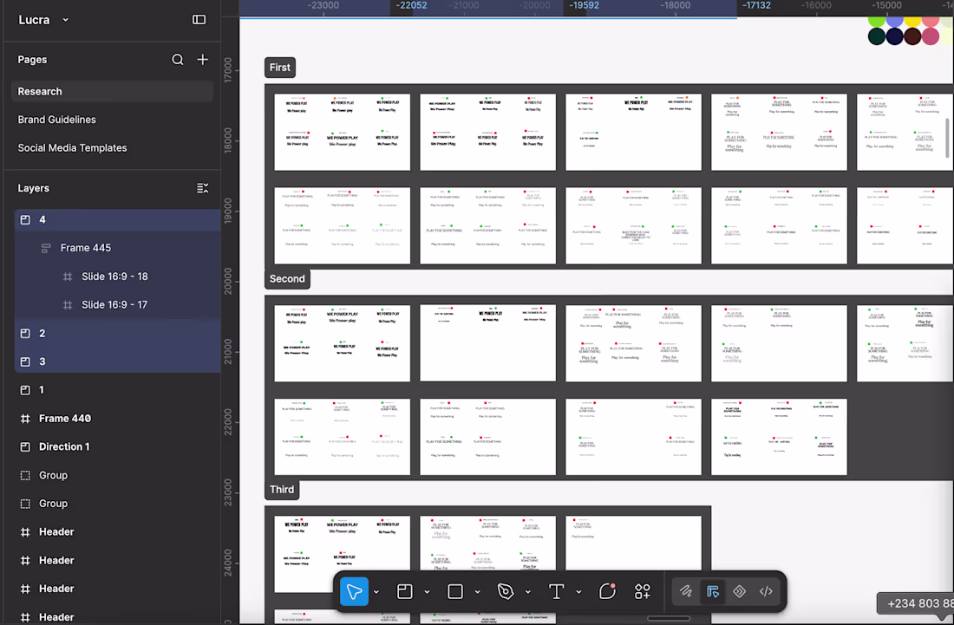Select section layer 4
The image size is (954, 625).
pyautogui.click(x=117, y=219)
